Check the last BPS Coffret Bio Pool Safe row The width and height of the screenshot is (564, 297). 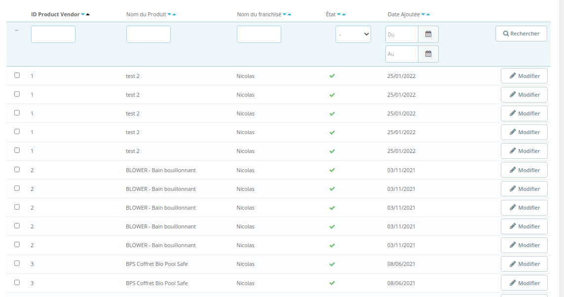pos(17,282)
